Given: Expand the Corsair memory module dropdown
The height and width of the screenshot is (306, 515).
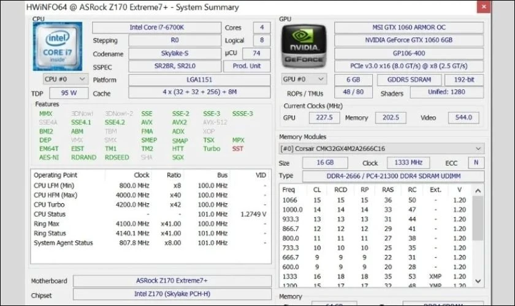Looking at the screenshot, I should [381, 149].
